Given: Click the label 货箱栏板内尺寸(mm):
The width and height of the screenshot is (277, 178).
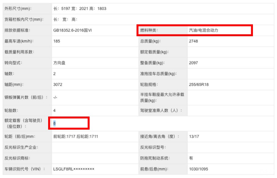Looking at the screenshot, I should pyautogui.click(x=24, y=19).
